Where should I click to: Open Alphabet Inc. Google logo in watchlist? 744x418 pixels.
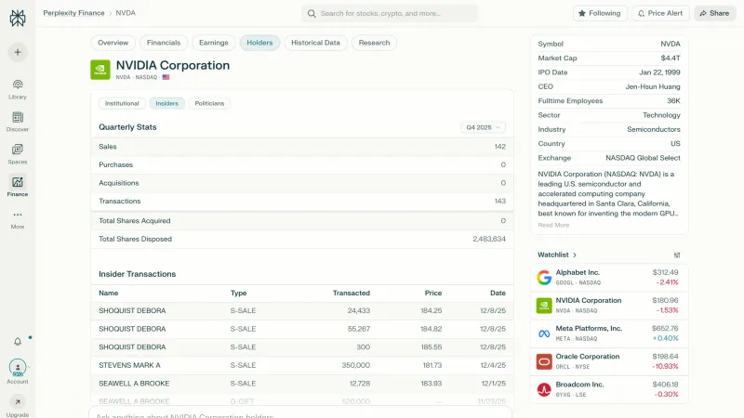click(x=544, y=277)
